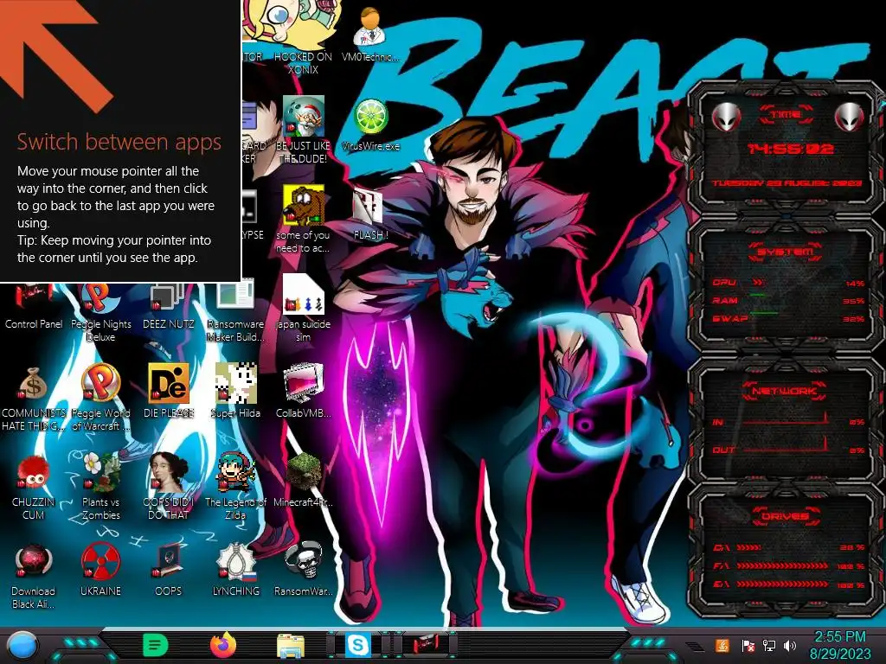Open Peggle Nights Deluxe shortcut

pos(100,310)
